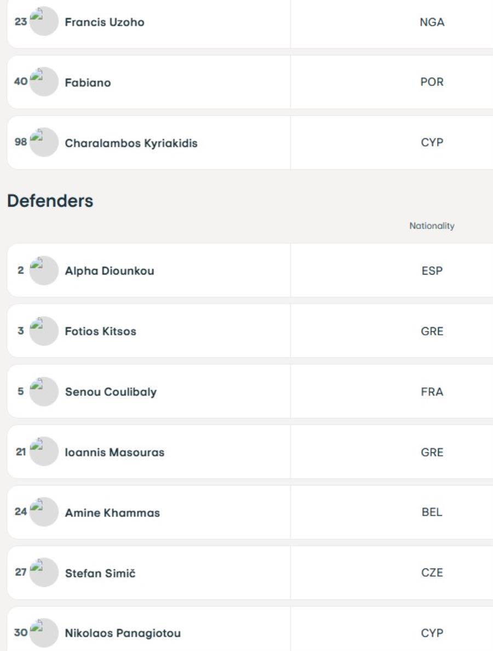Image resolution: width=493 pixels, height=651 pixels.
Task: Open Francis Uzoho's player photo
Action: point(44,21)
